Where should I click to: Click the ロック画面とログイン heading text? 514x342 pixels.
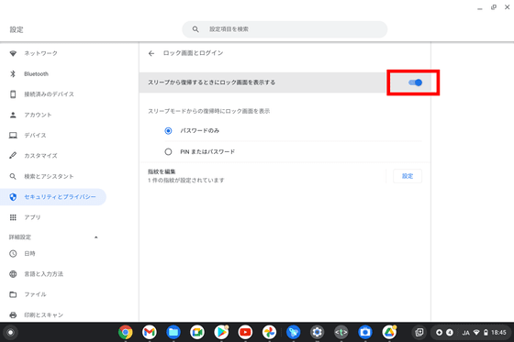click(x=193, y=53)
